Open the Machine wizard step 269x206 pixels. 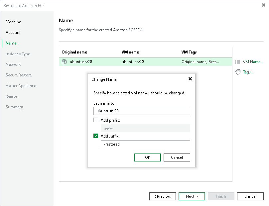click(13, 22)
